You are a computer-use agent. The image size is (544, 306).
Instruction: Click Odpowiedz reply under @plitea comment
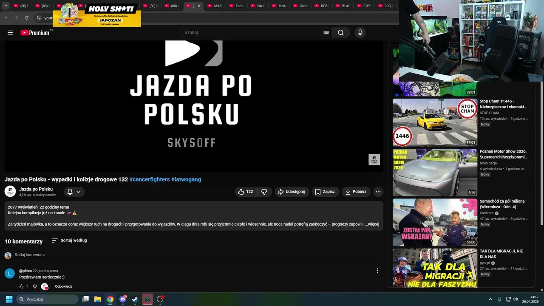(x=63, y=286)
